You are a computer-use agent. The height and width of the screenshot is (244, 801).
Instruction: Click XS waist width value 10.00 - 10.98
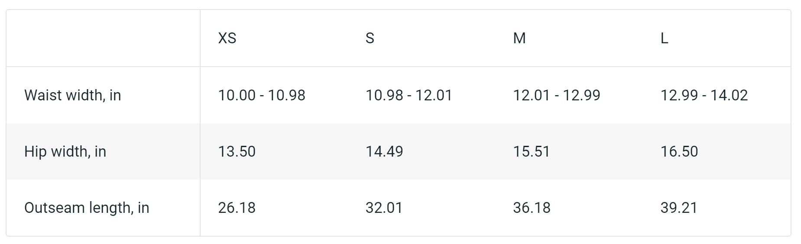click(262, 95)
